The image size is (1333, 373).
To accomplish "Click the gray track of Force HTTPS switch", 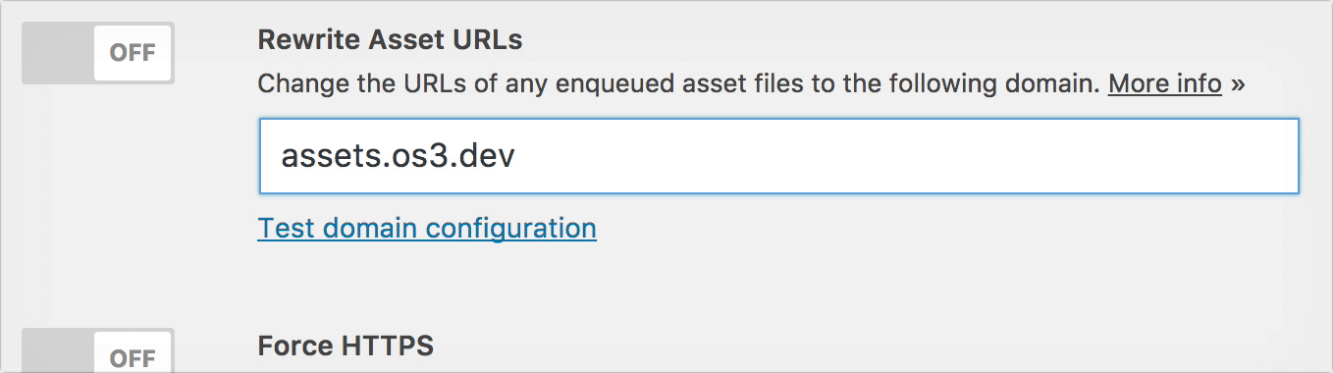I will tap(58, 350).
